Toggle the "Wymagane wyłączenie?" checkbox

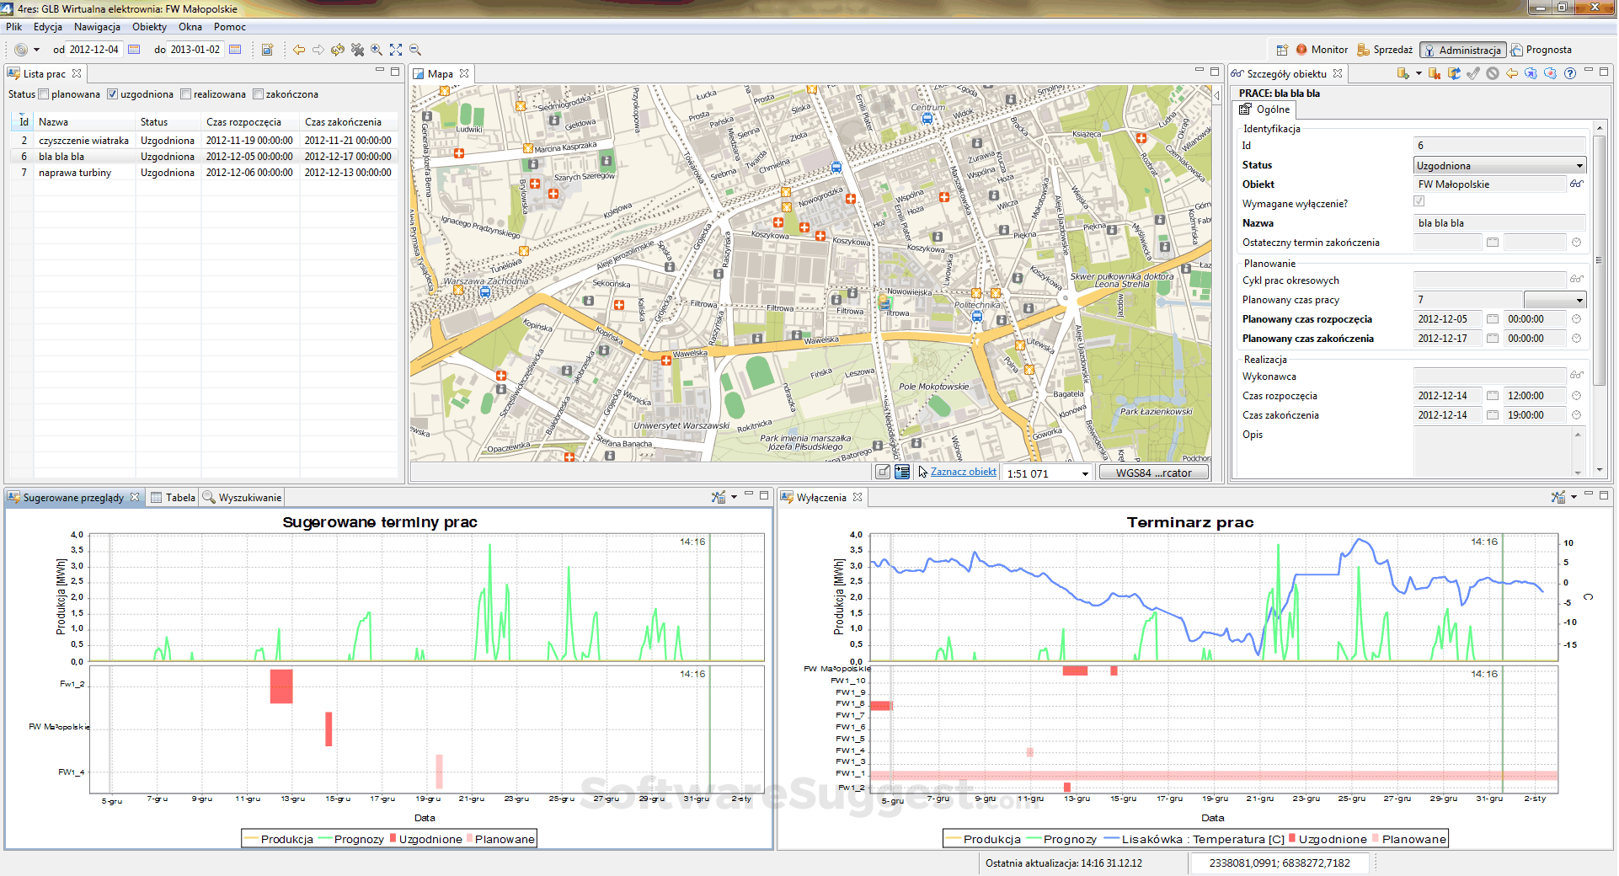[x=1419, y=201]
